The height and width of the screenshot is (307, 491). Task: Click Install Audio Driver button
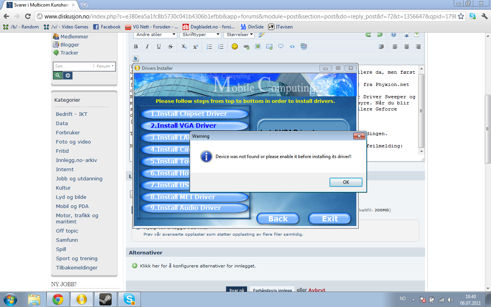click(195, 208)
